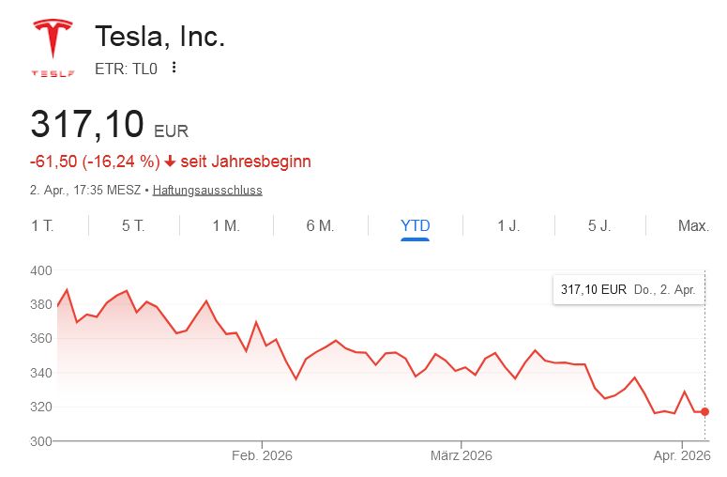
Task: Click the large 317,10 price value
Action: (x=87, y=125)
